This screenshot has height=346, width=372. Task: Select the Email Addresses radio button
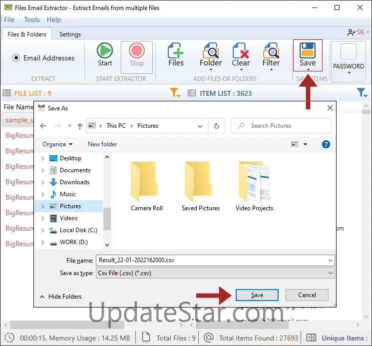(16, 57)
